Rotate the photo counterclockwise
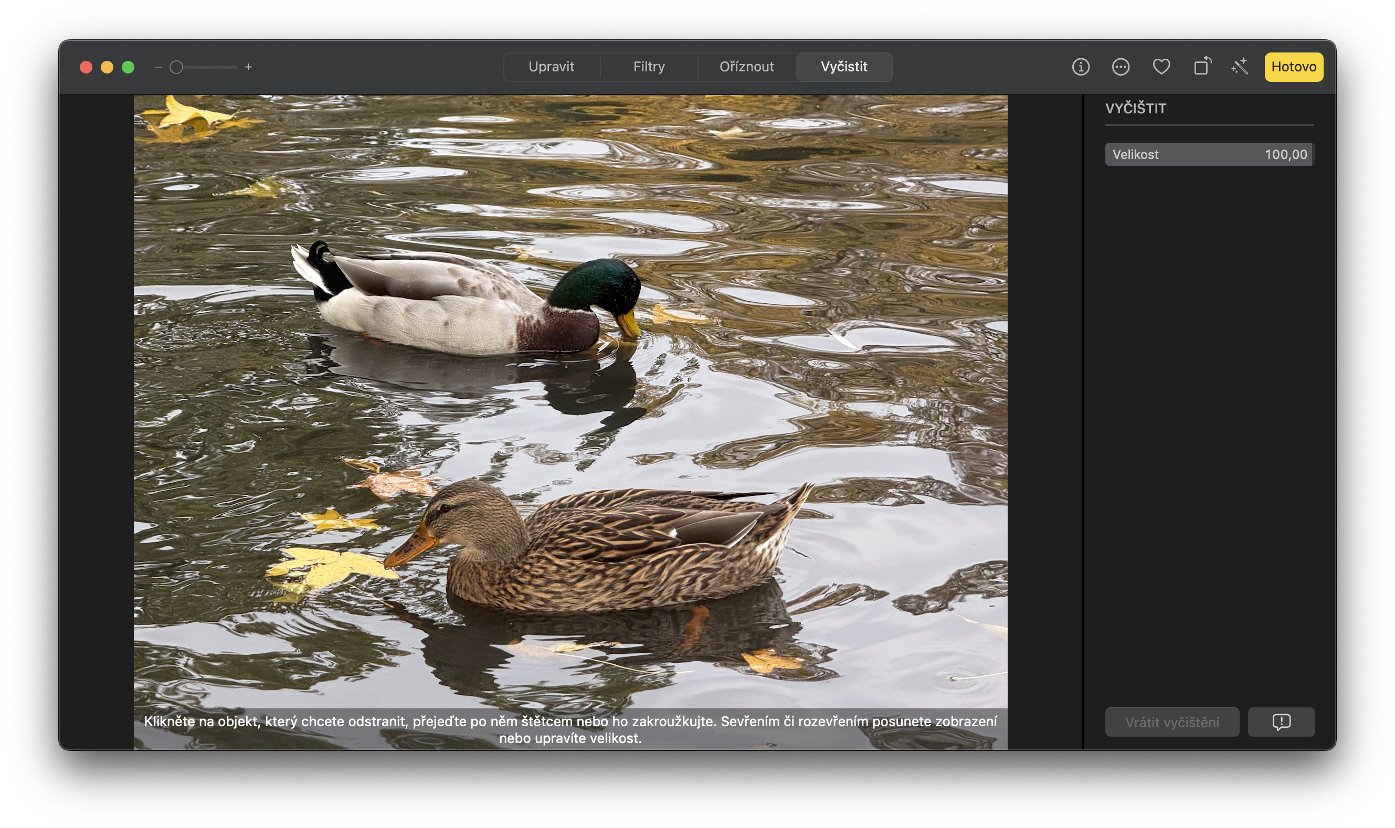The width and height of the screenshot is (1395, 828). [1202, 67]
